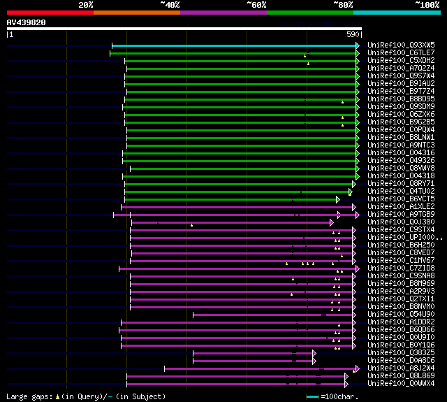Click UniRef100_A9NTC3 text
The width and height of the screenshot is (447, 402).
[401, 145]
